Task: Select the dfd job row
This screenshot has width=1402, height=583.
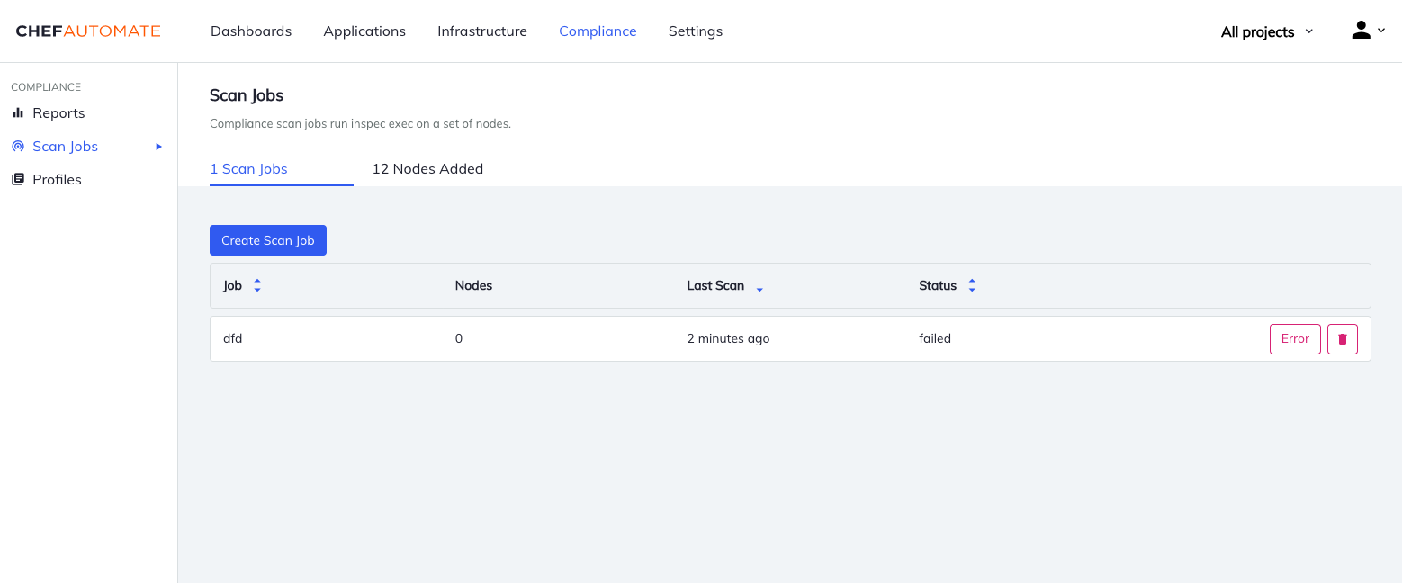Action: (x=232, y=338)
